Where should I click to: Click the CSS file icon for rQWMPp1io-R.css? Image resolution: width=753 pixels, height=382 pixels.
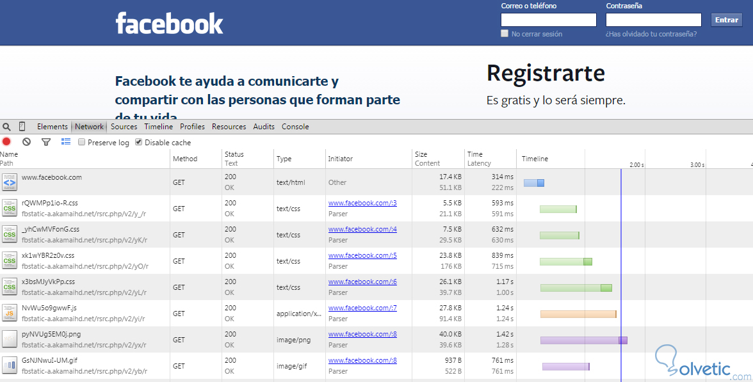pos(9,209)
